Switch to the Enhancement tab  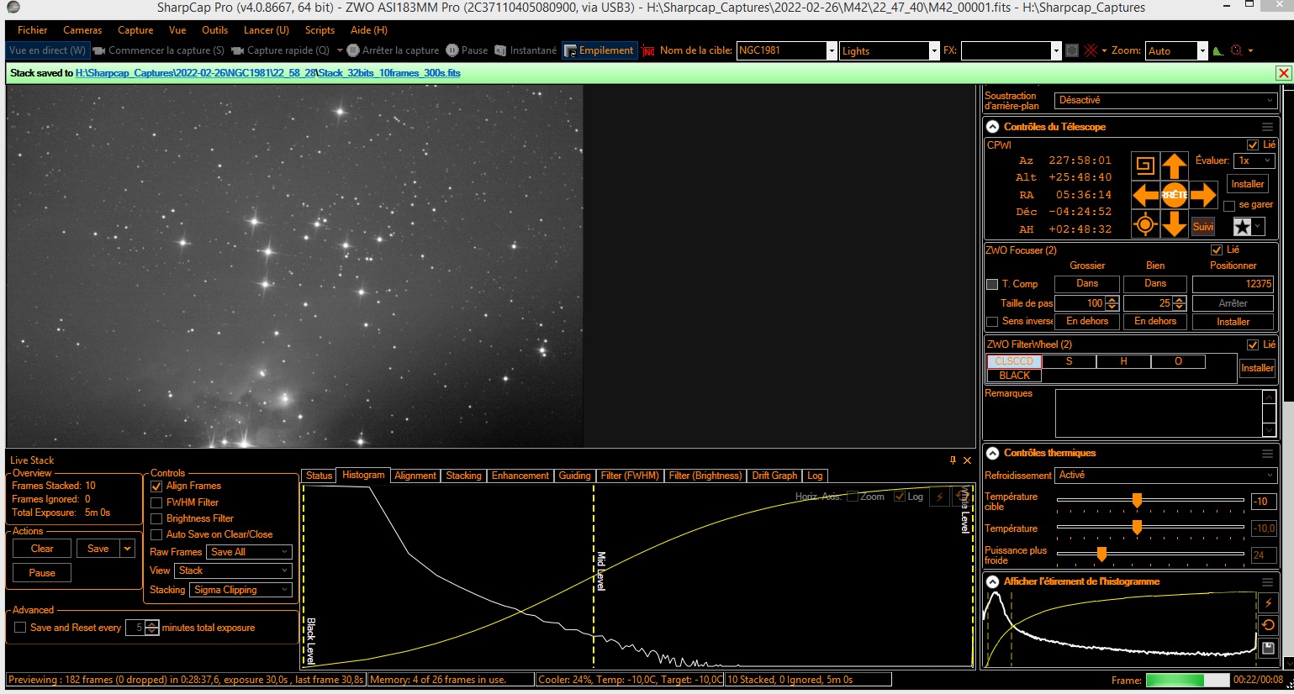[x=520, y=476]
